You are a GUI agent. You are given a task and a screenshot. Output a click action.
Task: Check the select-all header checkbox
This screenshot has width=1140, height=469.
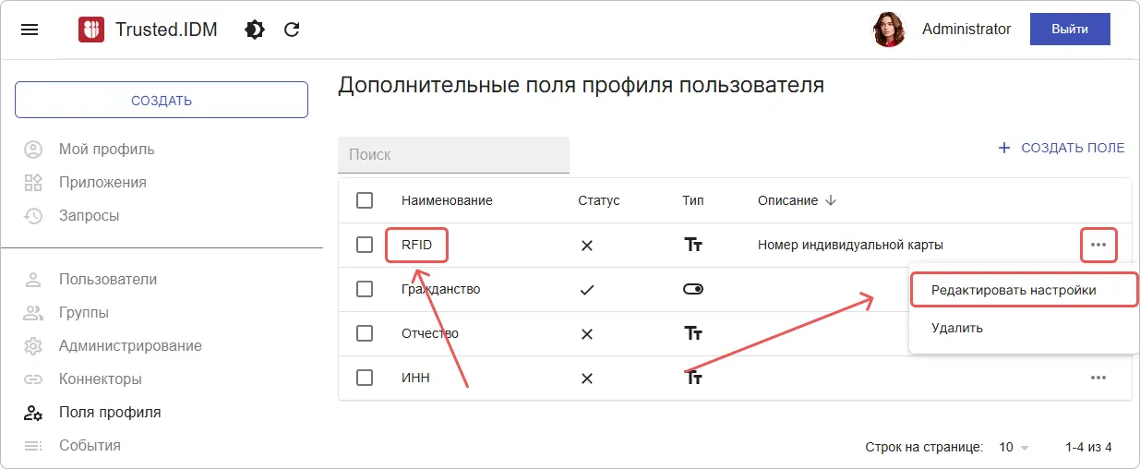tap(365, 200)
